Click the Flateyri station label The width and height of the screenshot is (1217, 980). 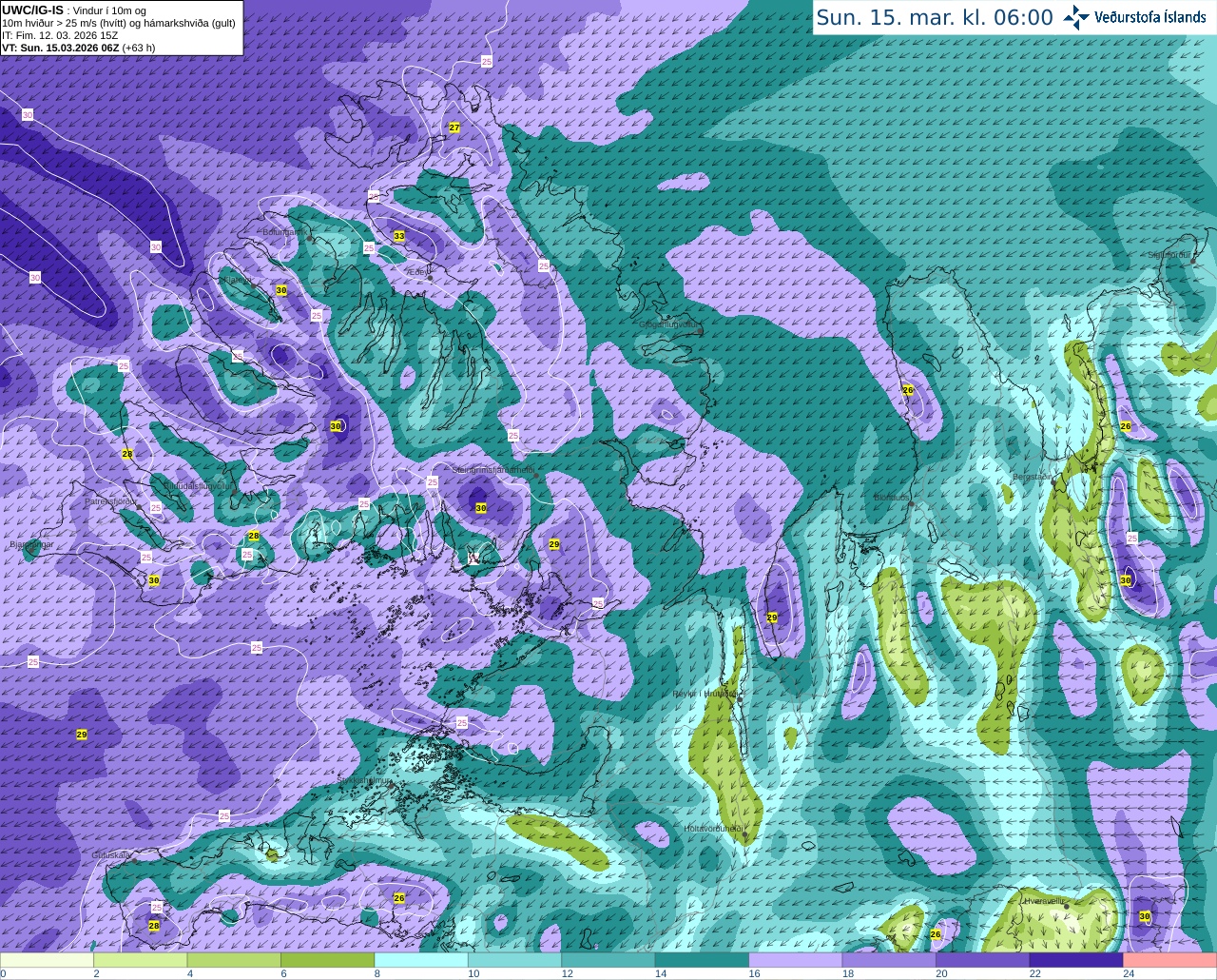237,281
